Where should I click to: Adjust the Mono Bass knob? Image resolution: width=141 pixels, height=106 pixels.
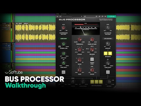(83, 82)
